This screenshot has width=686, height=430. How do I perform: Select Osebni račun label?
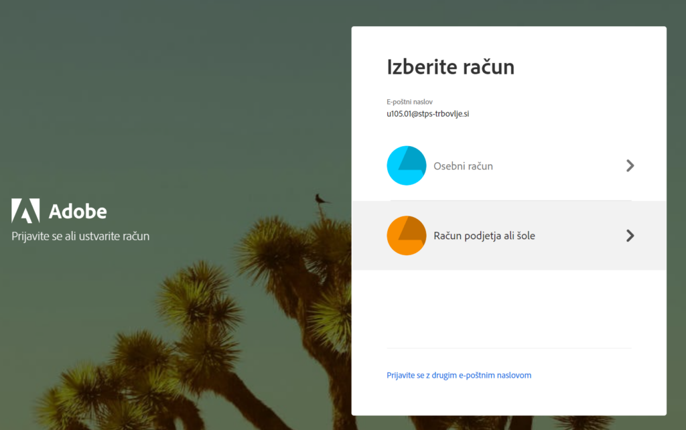463,166
